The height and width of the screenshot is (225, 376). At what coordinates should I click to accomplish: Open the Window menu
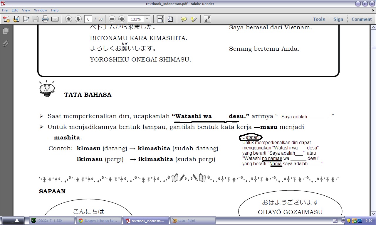41,10
